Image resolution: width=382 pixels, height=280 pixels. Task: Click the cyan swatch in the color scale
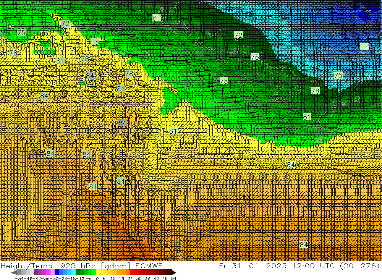coord(73,272)
